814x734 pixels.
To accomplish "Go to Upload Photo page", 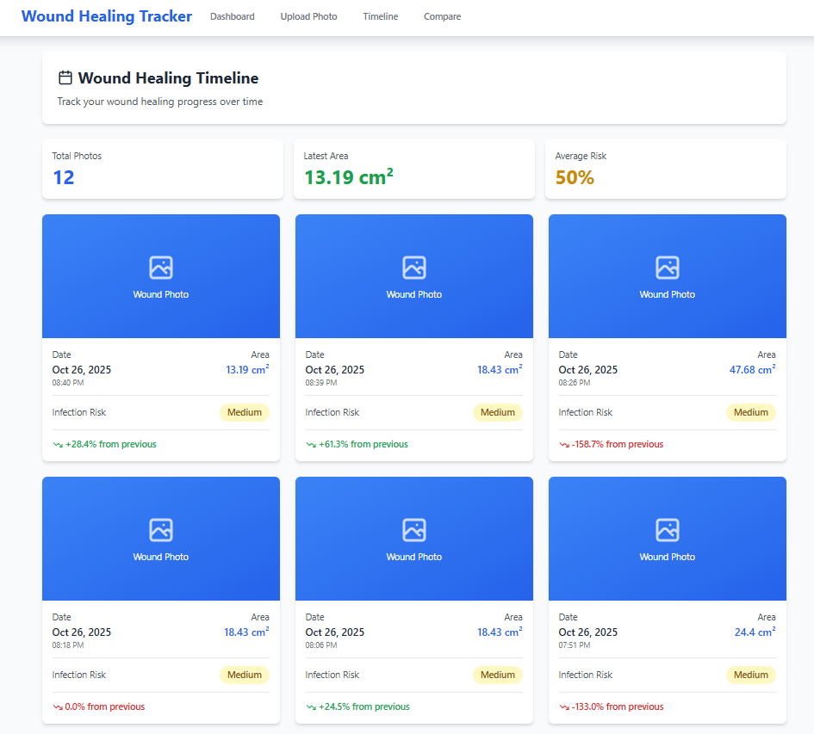I will point(309,16).
